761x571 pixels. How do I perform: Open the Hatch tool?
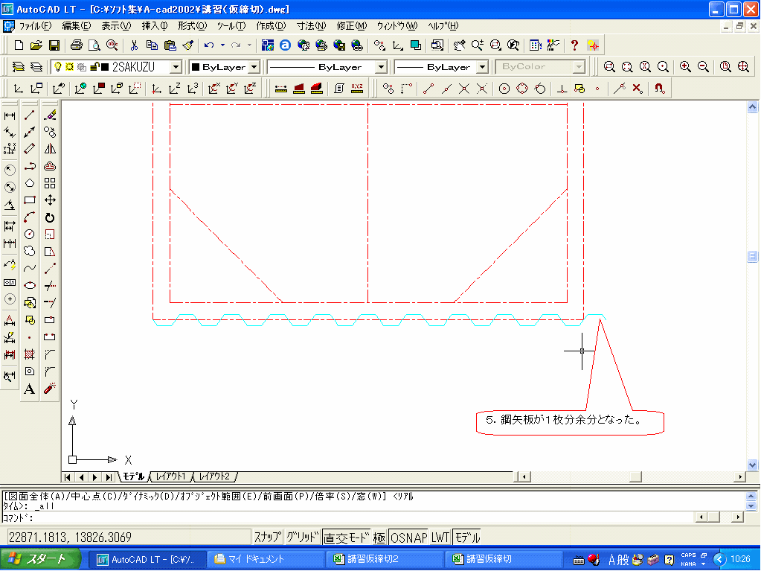pyautogui.click(x=30, y=354)
